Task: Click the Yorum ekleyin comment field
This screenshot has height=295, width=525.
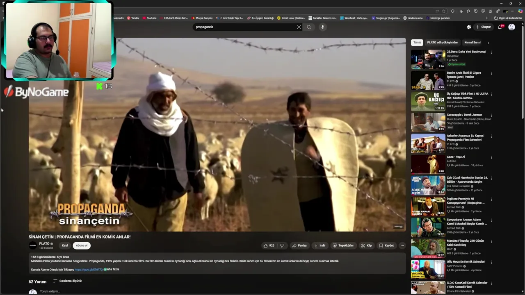Action: click(x=50, y=291)
